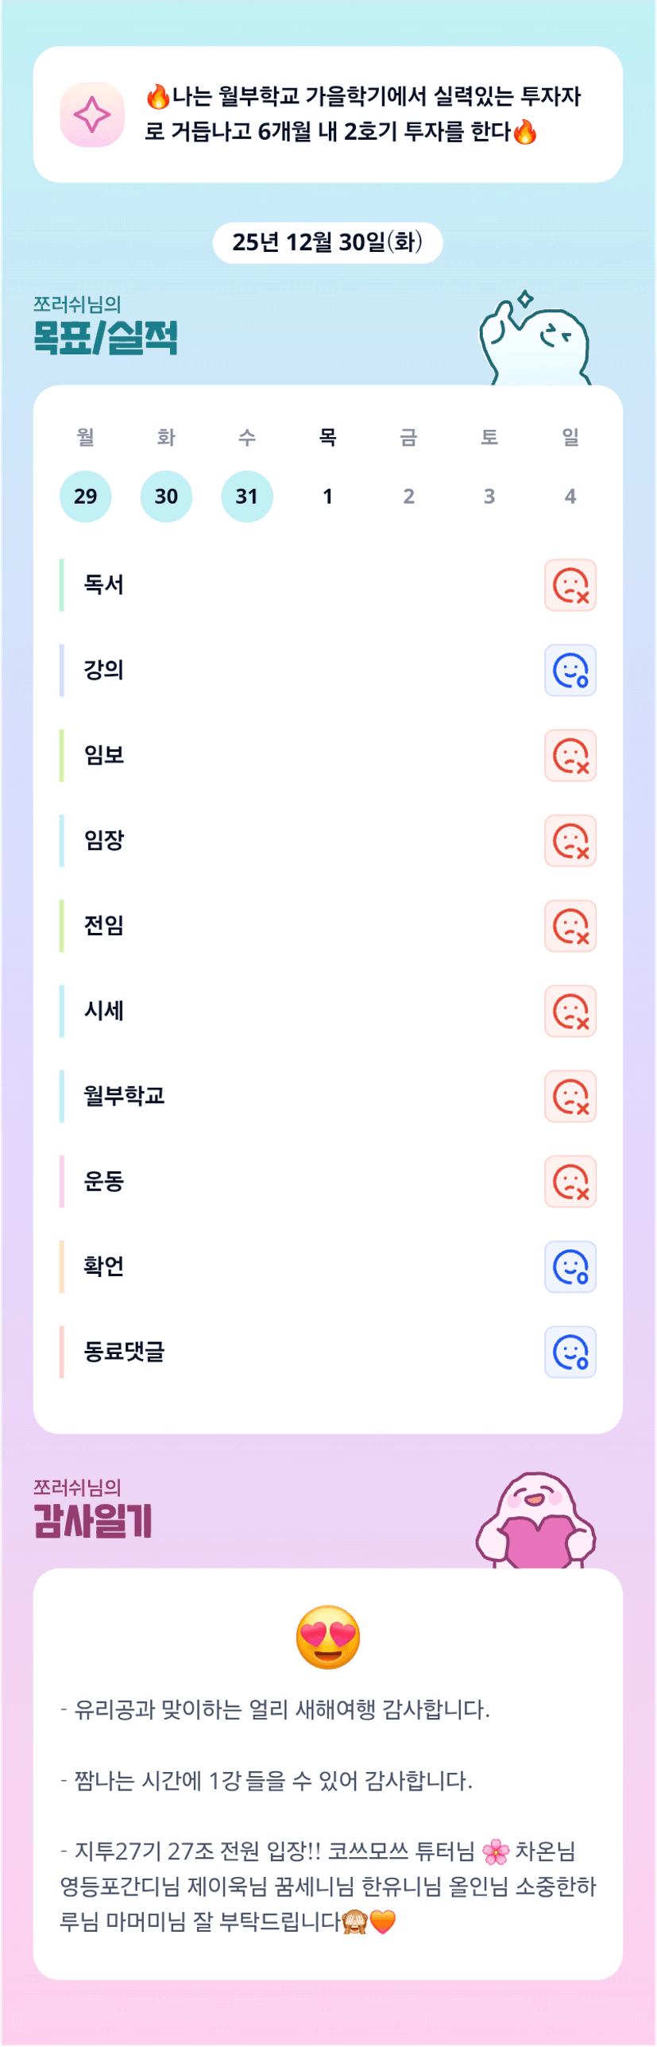Select Thursday 1 in the week row
The width and height of the screenshot is (657, 2047).
coord(327,497)
